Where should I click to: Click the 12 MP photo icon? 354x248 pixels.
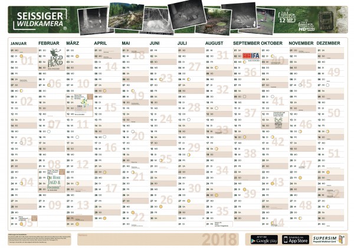[x=287, y=17]
